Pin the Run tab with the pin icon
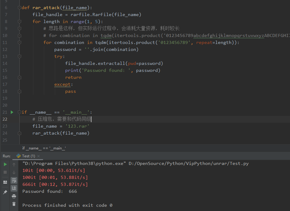Screen dimensions: 290x211 click(x=5, y=192)
